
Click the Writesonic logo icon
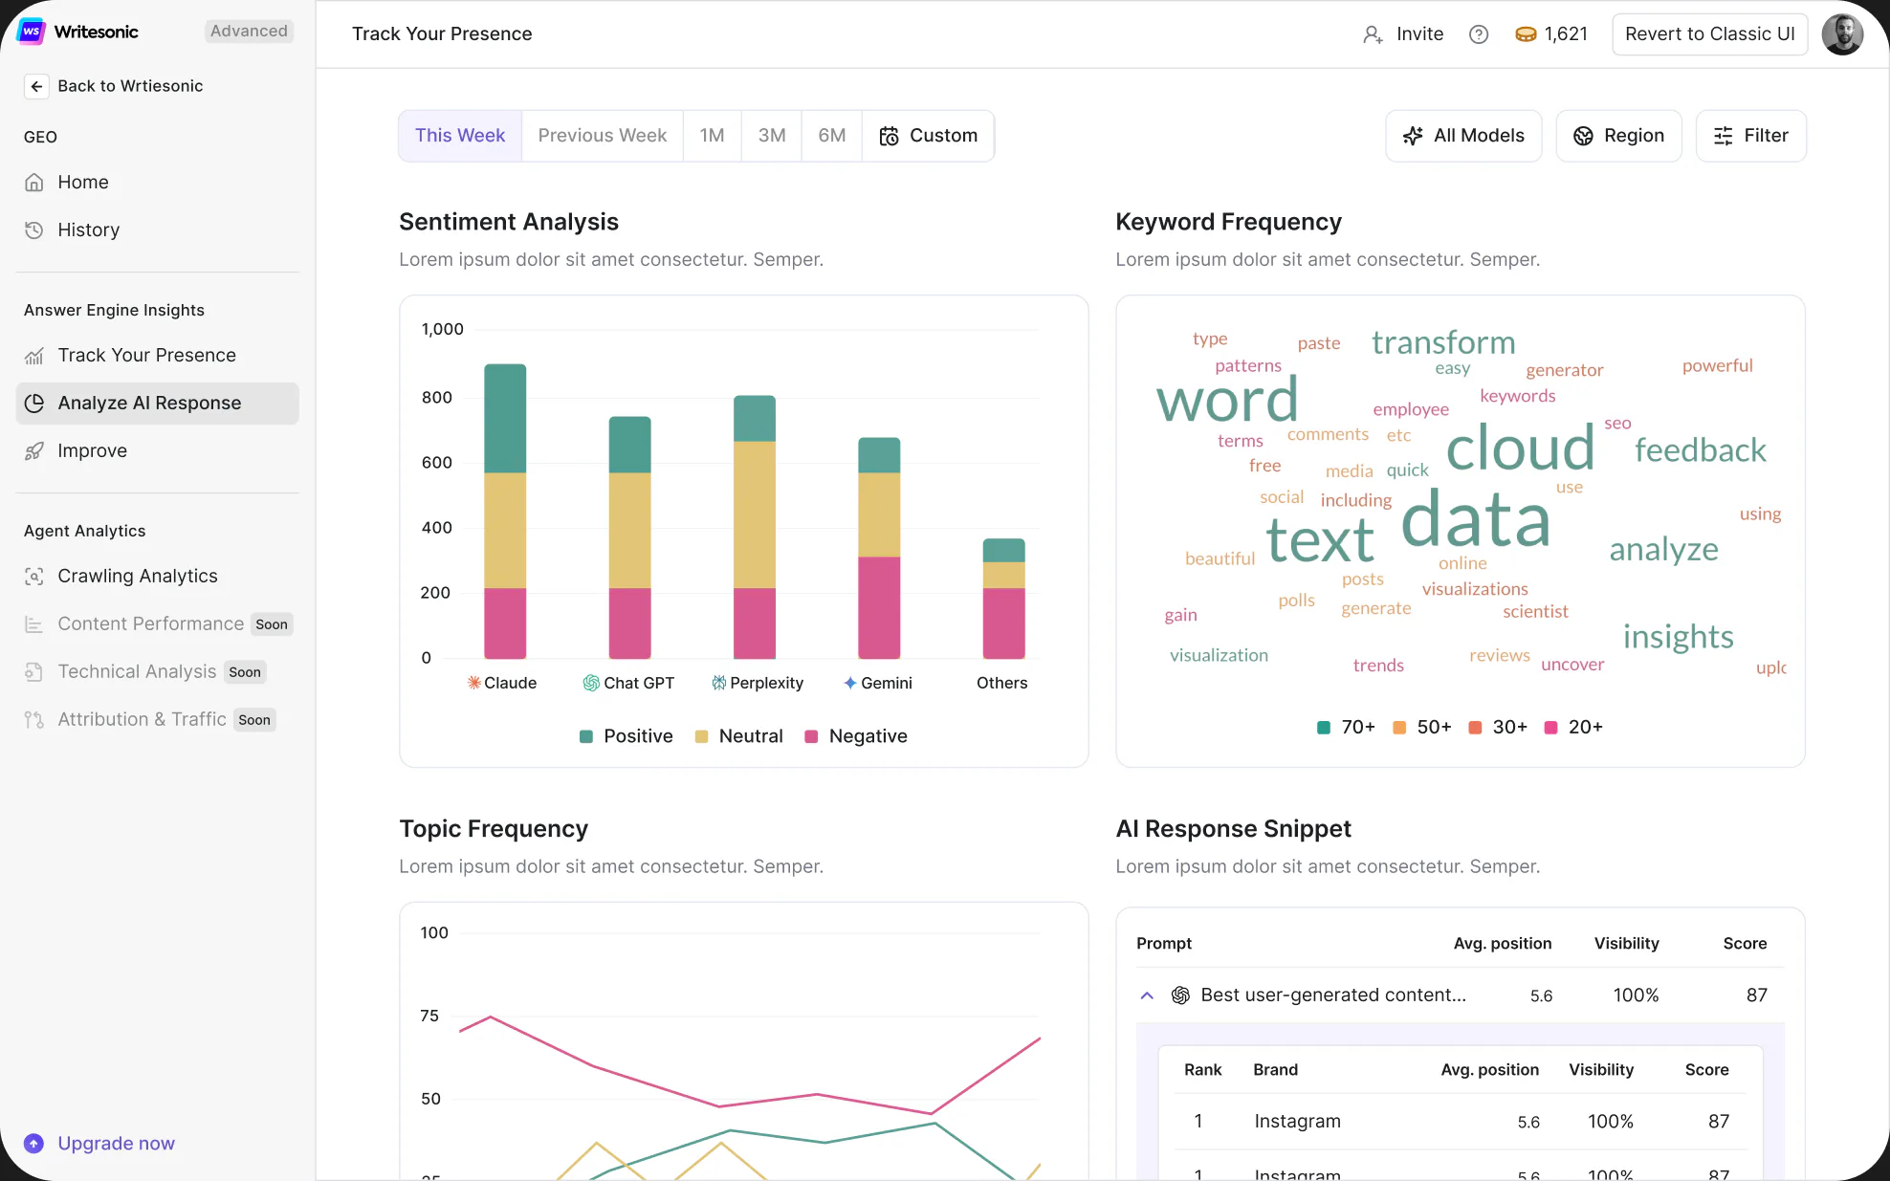point(32,32)
